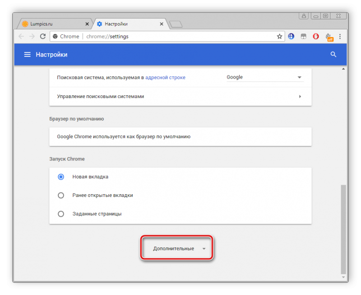This screenshot has width=361, height=295.
Task: Select the Ранее открытые вкладки radio option
Action: pos(61,196)
